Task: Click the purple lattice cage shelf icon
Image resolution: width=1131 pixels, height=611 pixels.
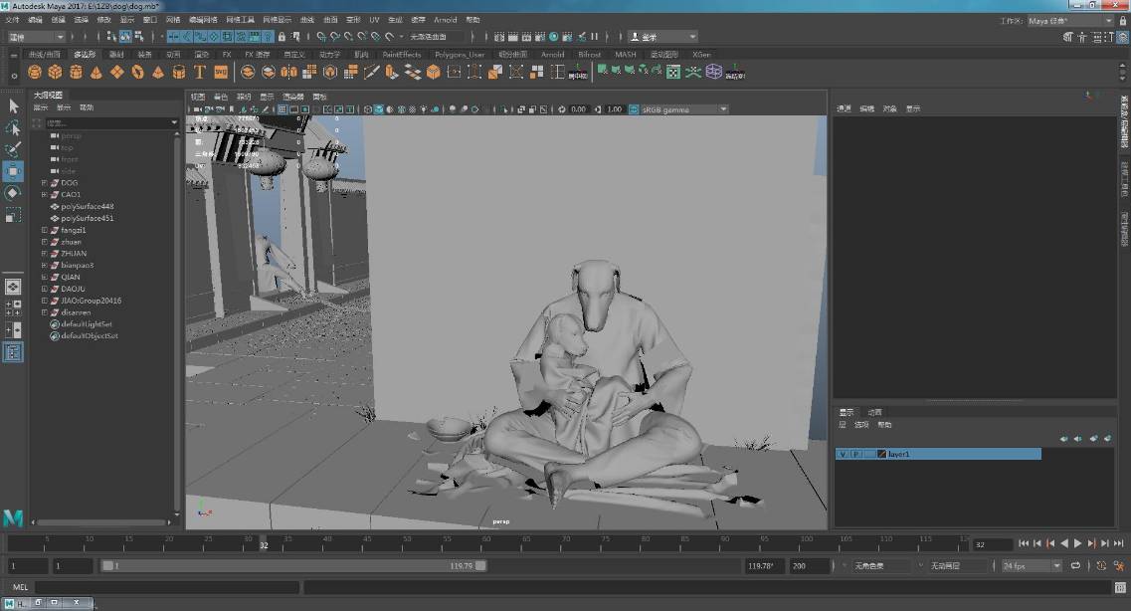Action: pyautogui.click(x=713, y=72)
